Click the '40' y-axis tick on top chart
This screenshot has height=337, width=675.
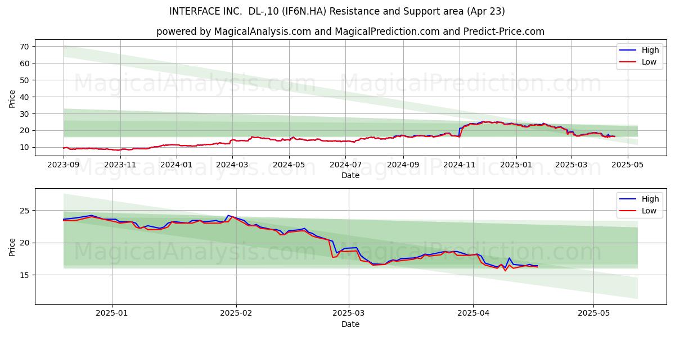tap(26, 97)
